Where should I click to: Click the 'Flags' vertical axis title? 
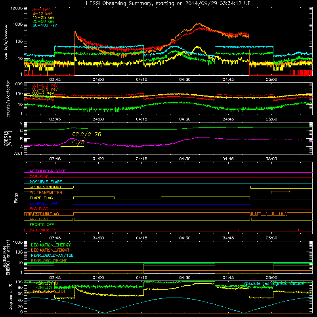pos(16,198)
